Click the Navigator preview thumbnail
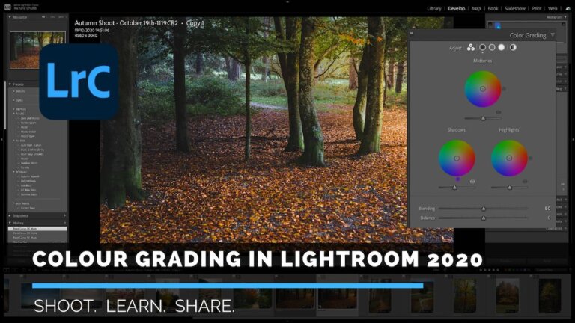The height and width of the screenshot is (323, 575). point(37,50)
